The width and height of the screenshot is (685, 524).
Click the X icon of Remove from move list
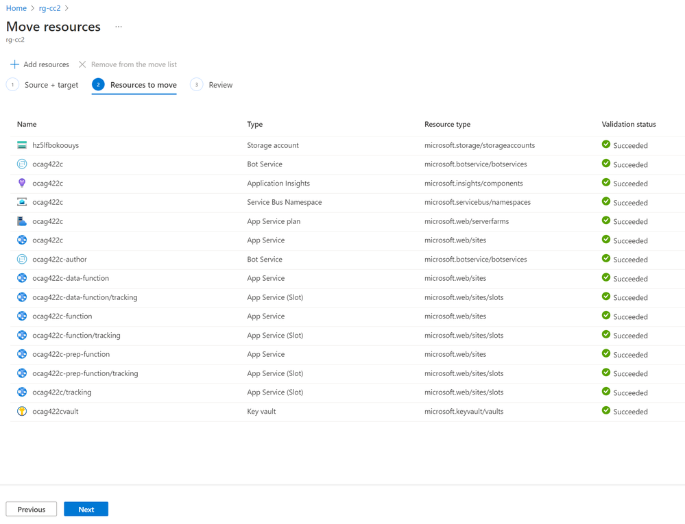[82, 64]
